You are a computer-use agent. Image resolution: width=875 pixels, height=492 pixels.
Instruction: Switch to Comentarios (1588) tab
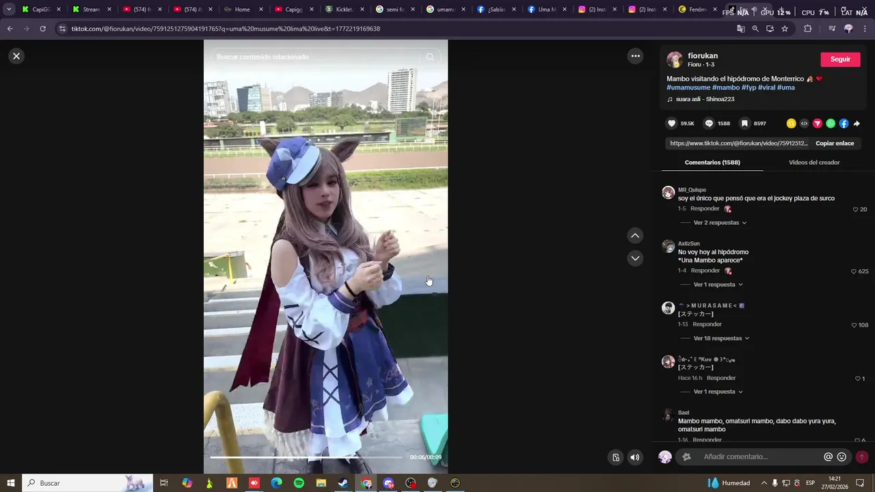[x=712, y=163]
